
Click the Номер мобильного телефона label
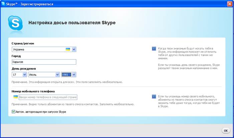[x=33, y=91]
